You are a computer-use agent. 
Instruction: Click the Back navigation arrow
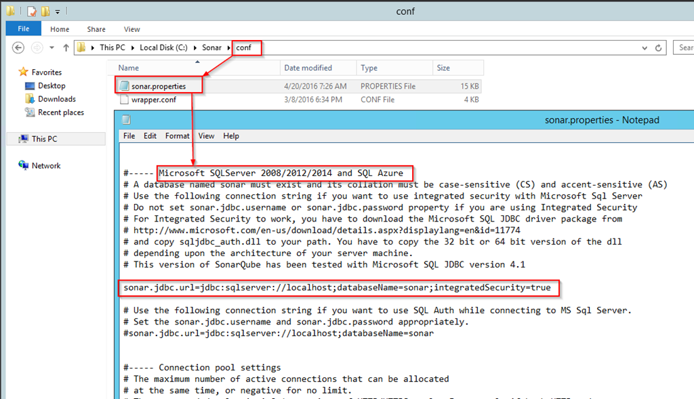pos(18,47)
